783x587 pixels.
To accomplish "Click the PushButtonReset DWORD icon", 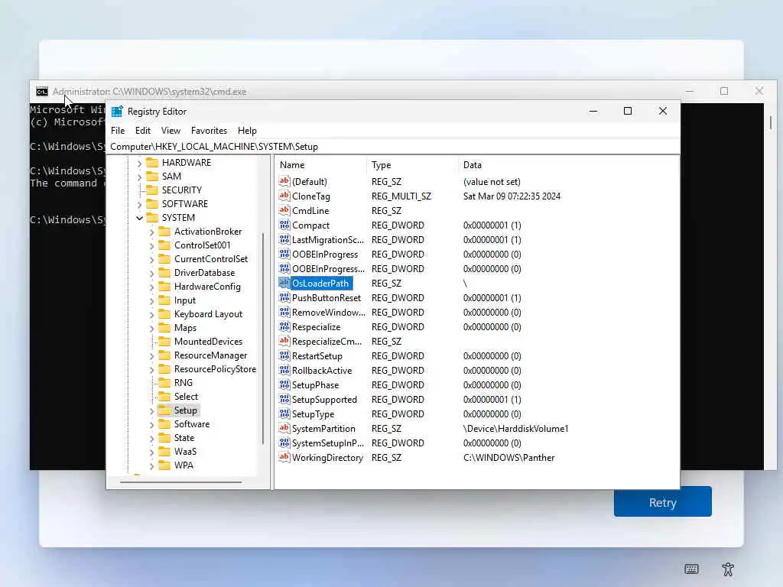I will [284, 297].
